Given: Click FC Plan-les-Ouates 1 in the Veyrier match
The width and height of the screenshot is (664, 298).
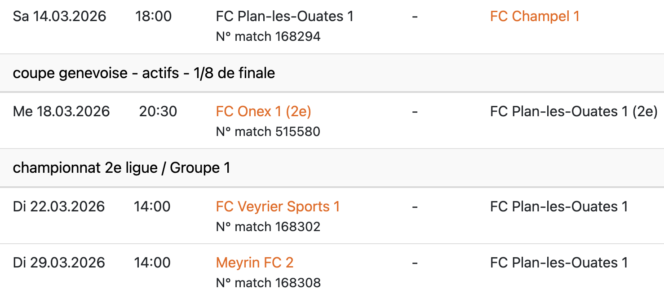Looking at the screenshot, I should coord(559,207).
